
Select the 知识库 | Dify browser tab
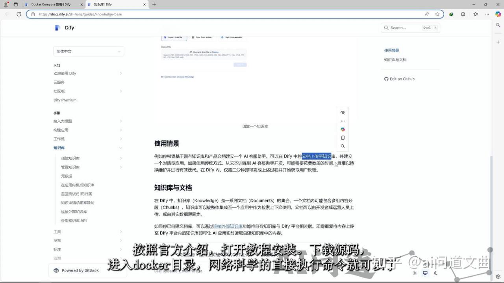click(x=117, y=4)
